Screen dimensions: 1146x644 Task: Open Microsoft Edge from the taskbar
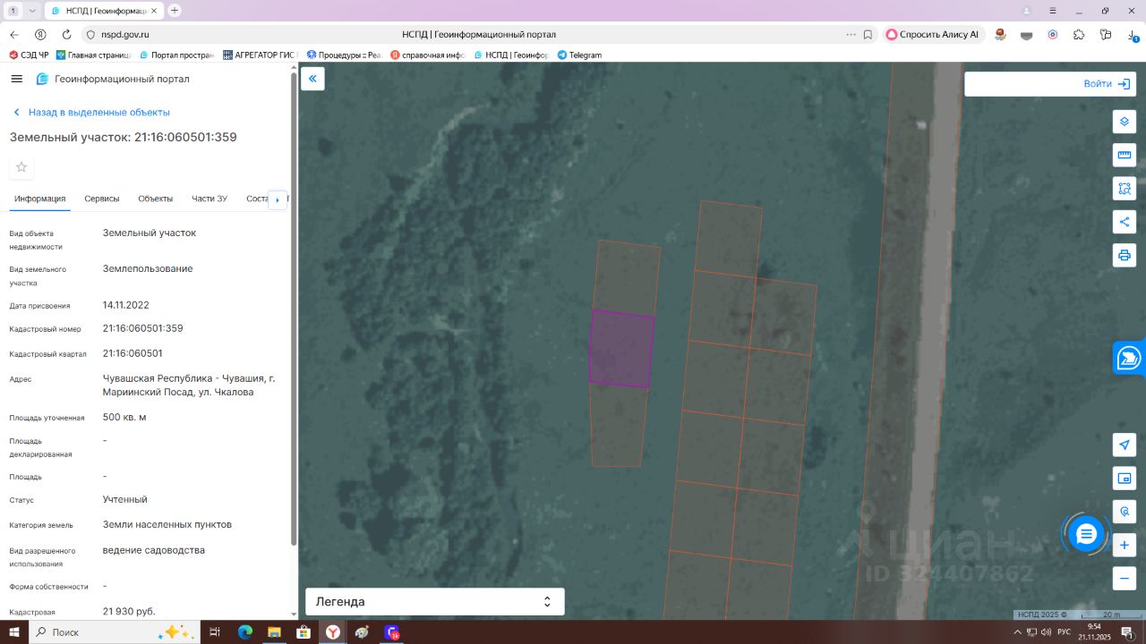click(x=245, y=632)
